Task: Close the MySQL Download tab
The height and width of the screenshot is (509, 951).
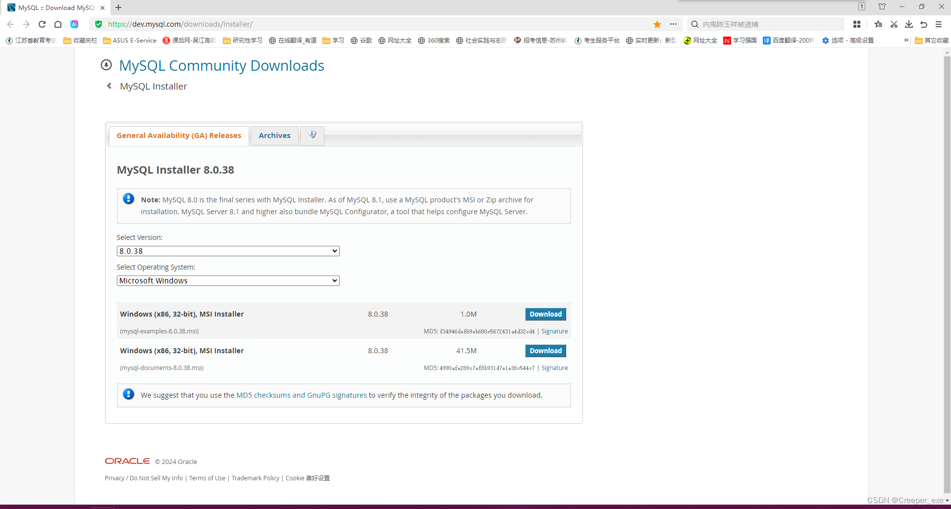Action: (103, 8)
